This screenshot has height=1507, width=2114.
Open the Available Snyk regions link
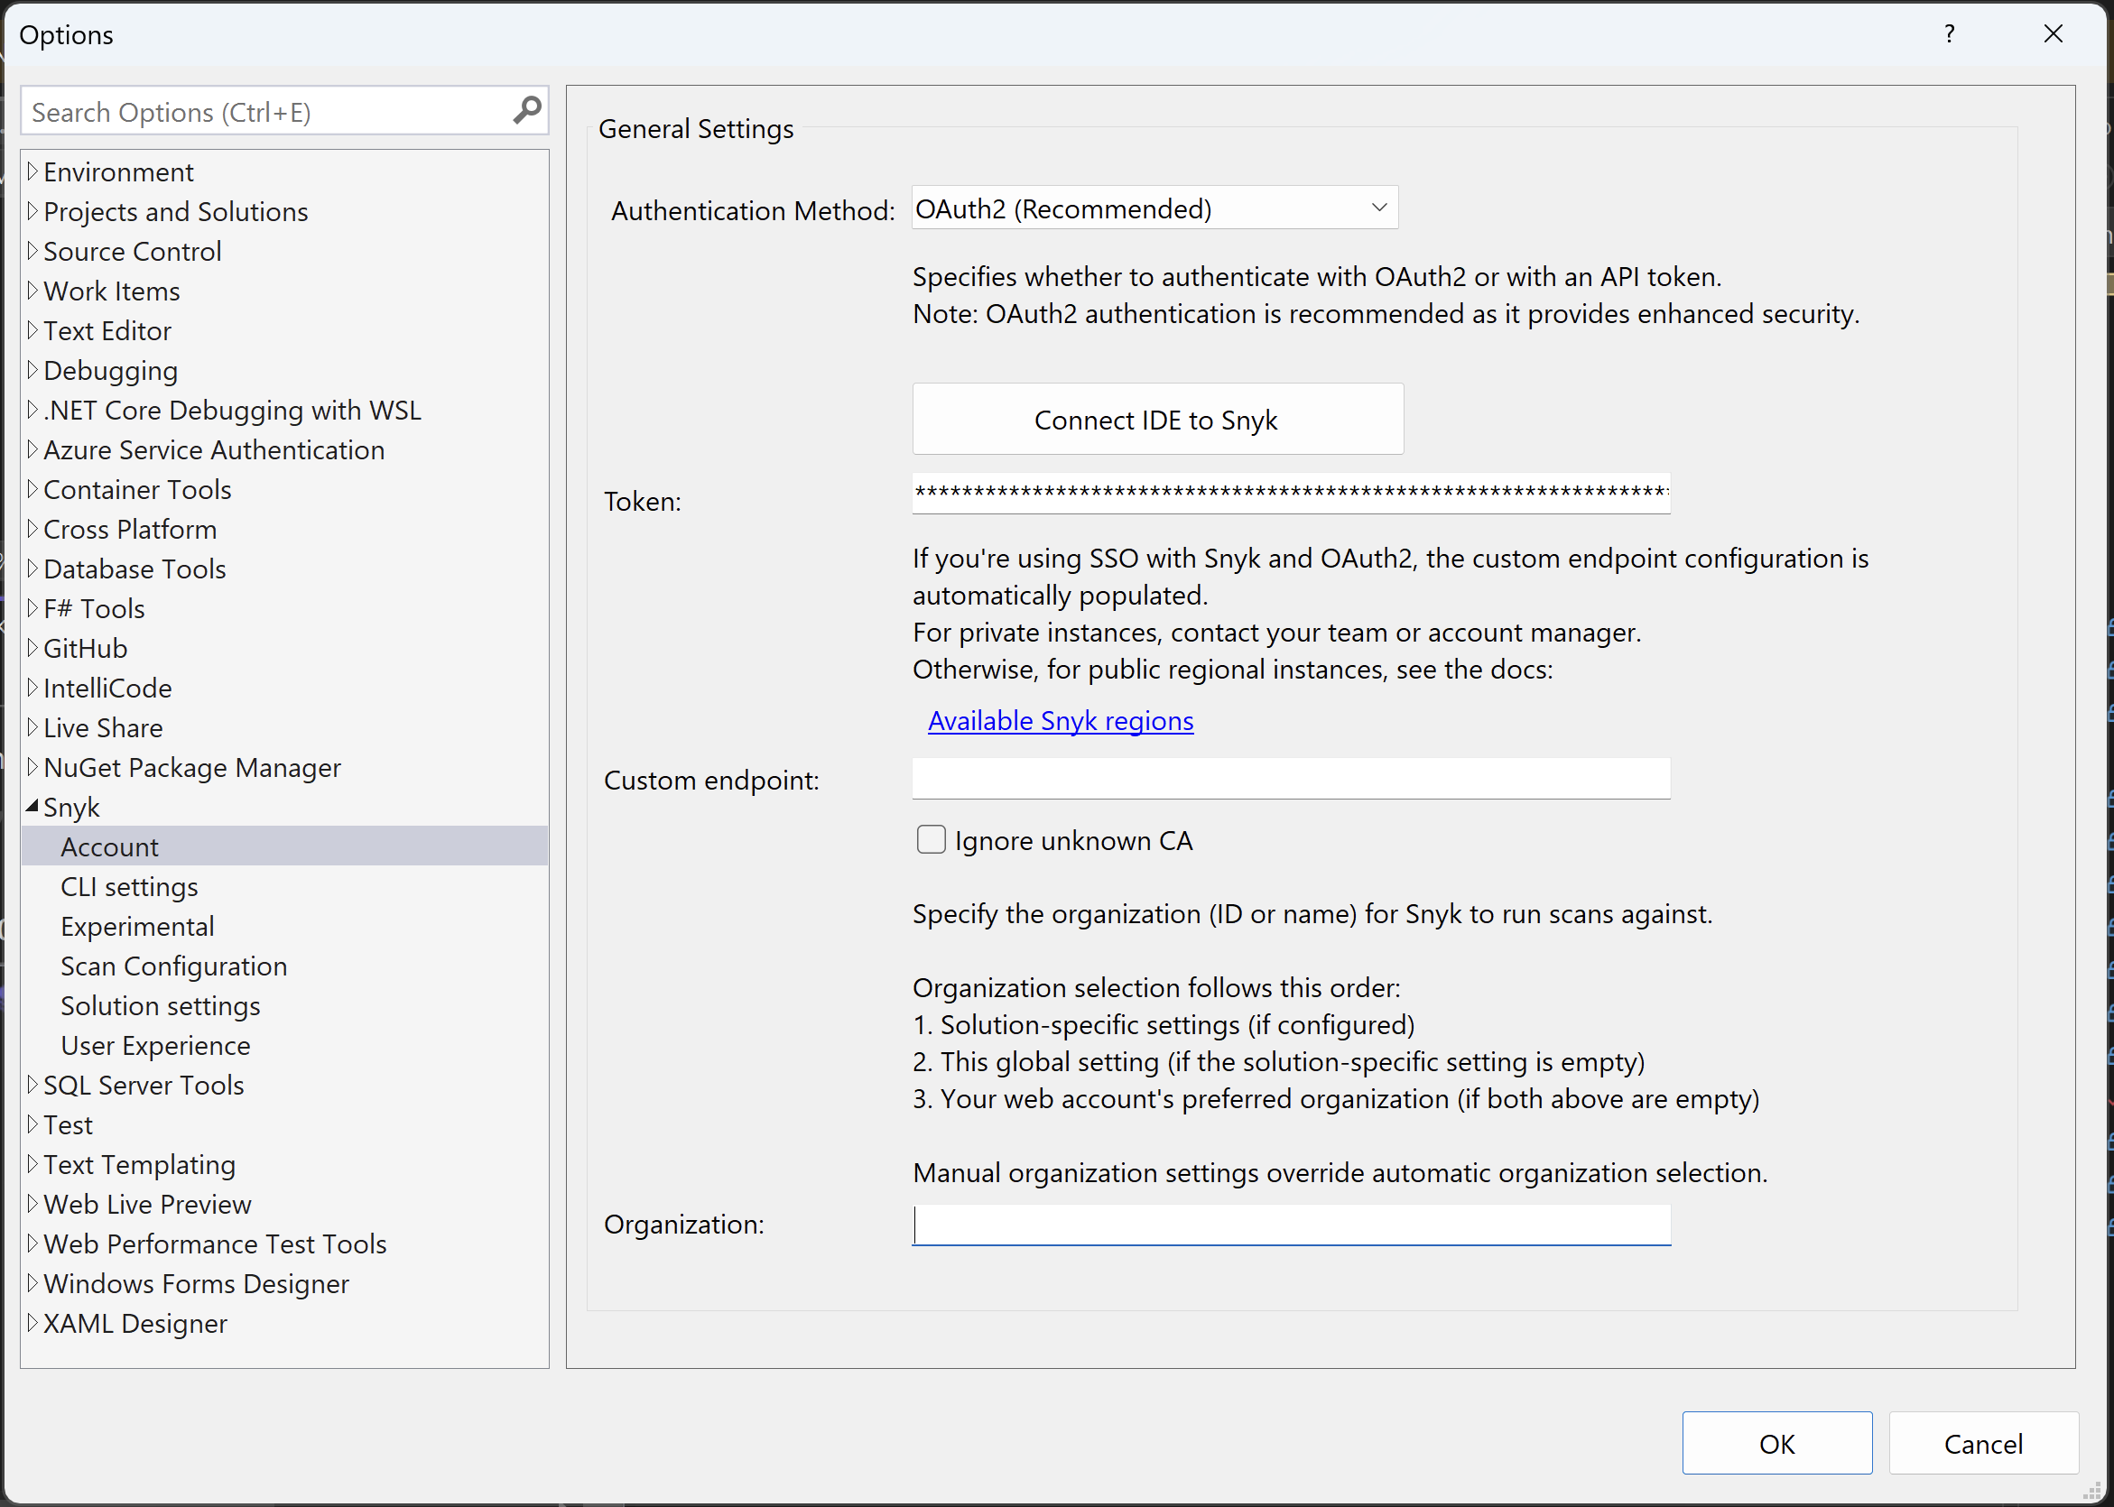[x=1060, y=721]
